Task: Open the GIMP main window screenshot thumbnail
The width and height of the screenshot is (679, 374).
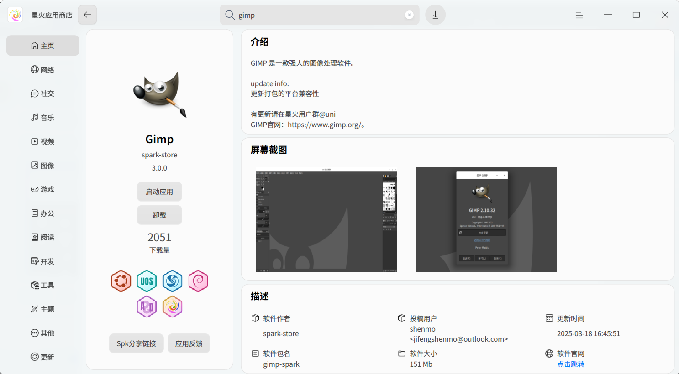Action: click(326, 220)
